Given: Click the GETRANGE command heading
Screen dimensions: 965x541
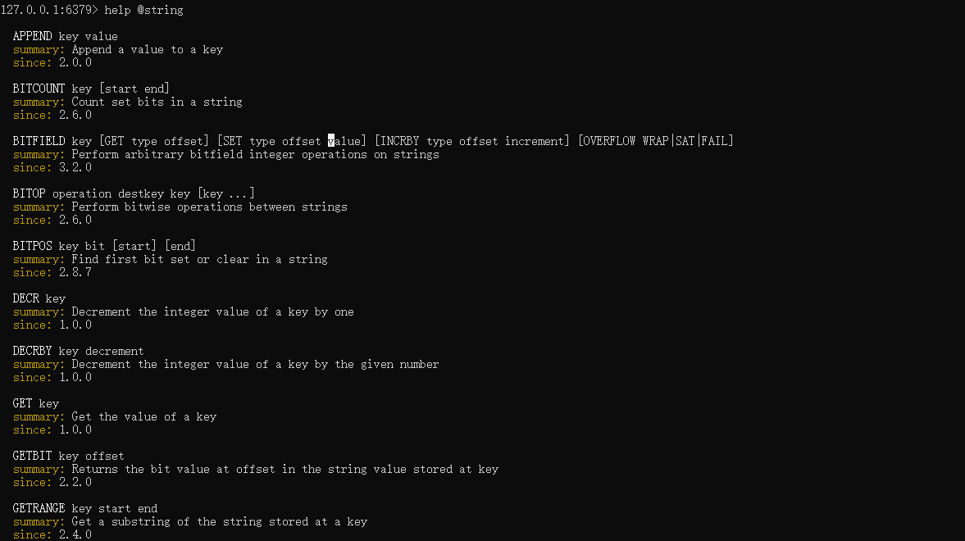Looking at the screenshot, I should 85,508.
